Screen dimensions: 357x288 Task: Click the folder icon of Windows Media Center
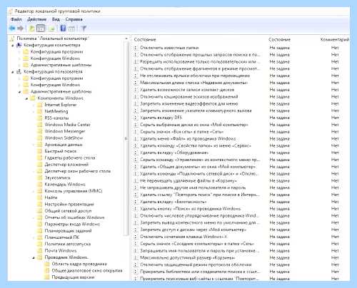tap(40, 125)
